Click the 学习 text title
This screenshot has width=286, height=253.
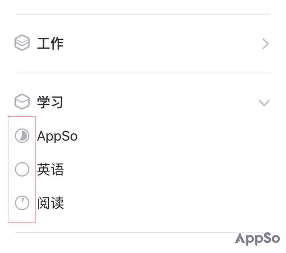pyautogui.click(x=50, y=102)
